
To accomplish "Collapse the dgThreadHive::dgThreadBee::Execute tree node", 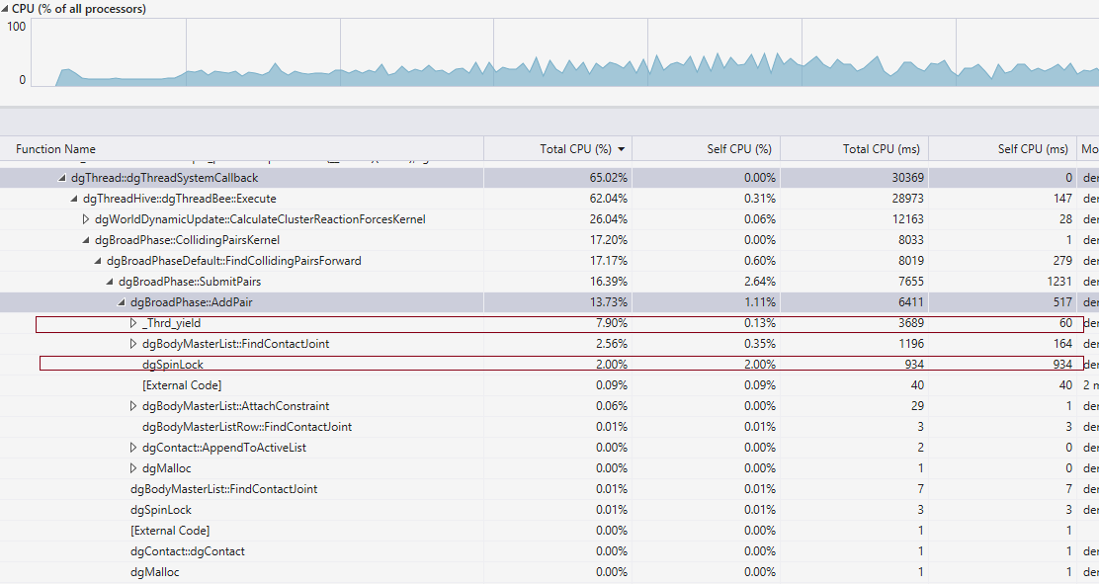I will coord(74,199).
